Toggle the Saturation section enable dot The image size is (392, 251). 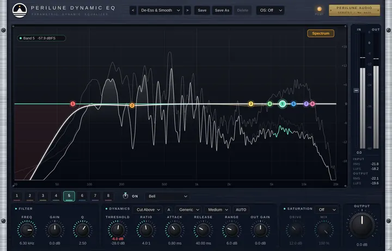[x=285, y=209]
